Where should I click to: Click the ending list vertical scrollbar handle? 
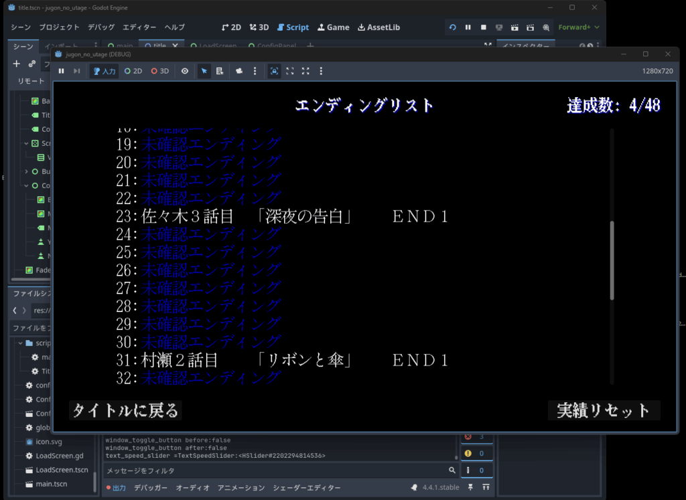pyautogui.click(x=612, y=261)
